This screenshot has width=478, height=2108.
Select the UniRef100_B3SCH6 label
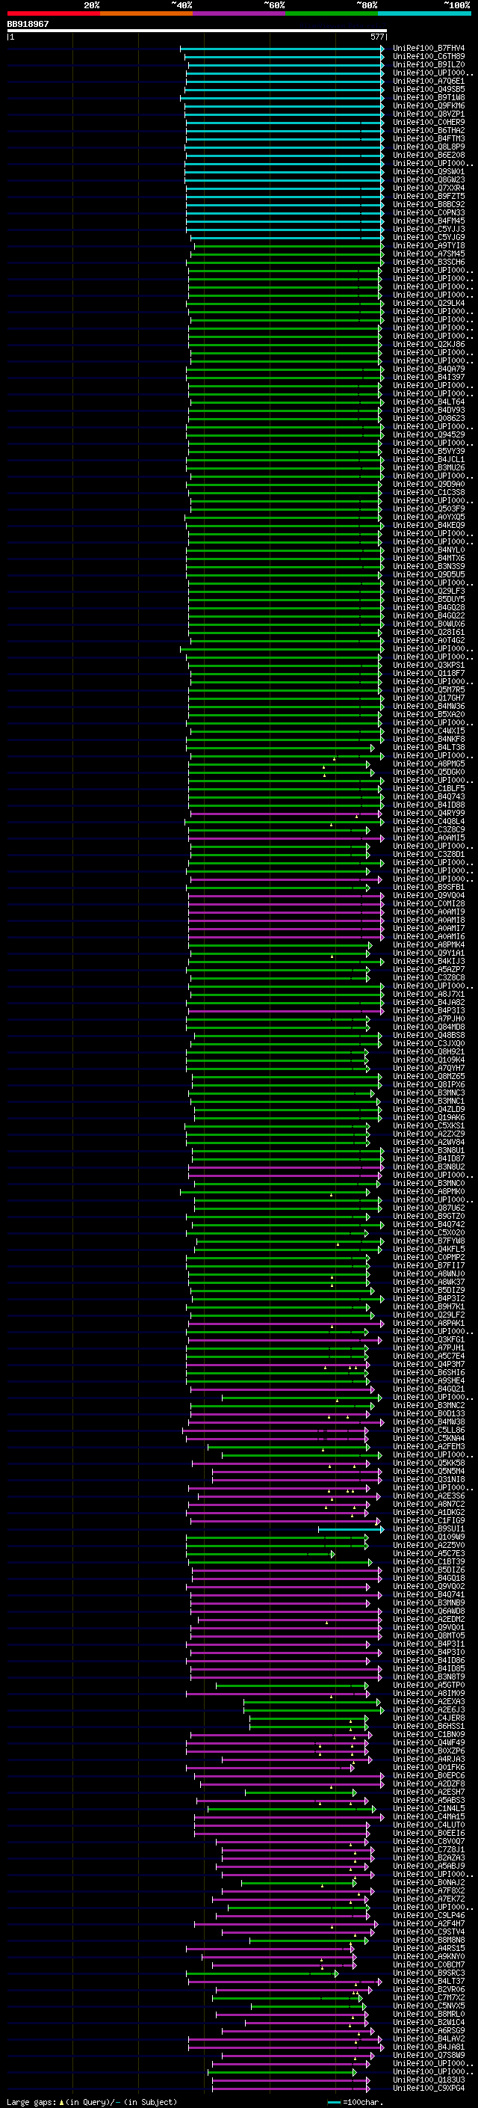coord(429,262)
